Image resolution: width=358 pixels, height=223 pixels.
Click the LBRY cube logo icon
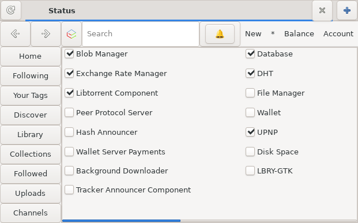click(71, 34)
